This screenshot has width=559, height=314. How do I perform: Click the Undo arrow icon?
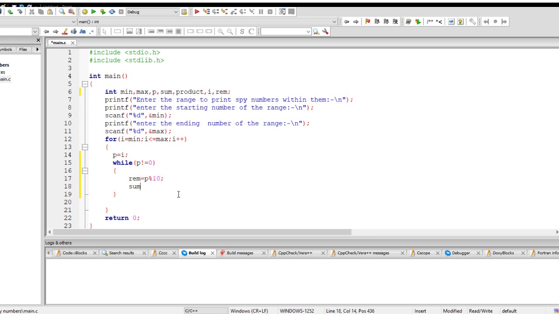pyautogui.click(x=10, y=12)
